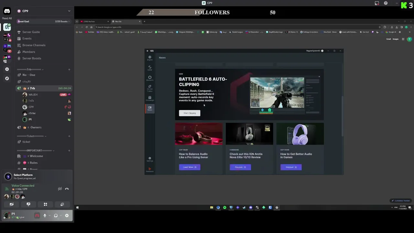Select the CP9 server icon in Discord
Image resolution: width=414 pixels, height=233 pixels.
point(7,27)
